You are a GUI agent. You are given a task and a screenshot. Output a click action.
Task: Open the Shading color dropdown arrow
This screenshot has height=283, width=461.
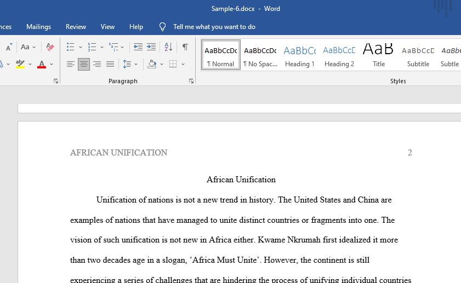(162, 64)
